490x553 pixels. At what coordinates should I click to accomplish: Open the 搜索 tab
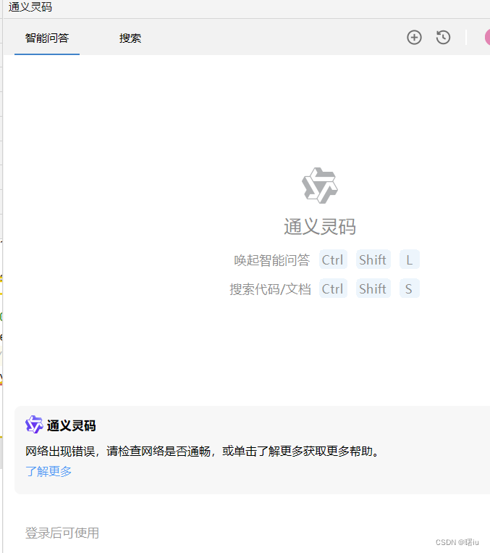130,38
